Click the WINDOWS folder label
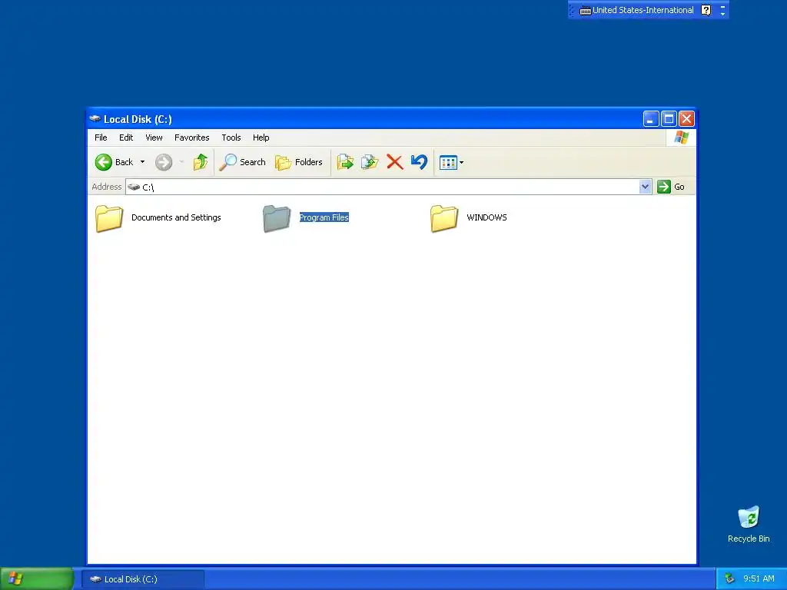The image size is (787, 590). click(x=486, y=217)
